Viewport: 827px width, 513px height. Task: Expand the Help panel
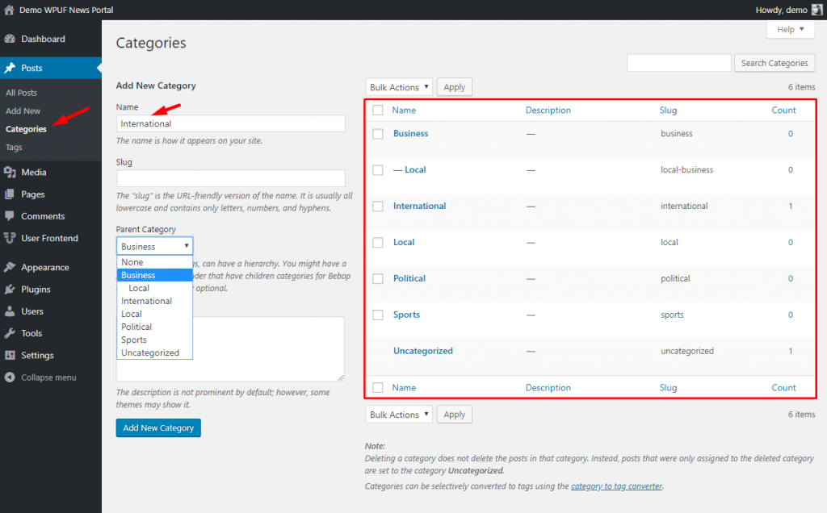tap(790, 29)
